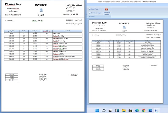168x113 pixels.
Task: Launch Microsoft Edge from the taskbar
Action: point(137,111)
